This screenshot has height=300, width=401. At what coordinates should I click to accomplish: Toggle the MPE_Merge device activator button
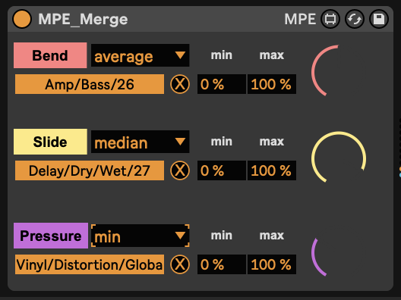coord(22,19)
